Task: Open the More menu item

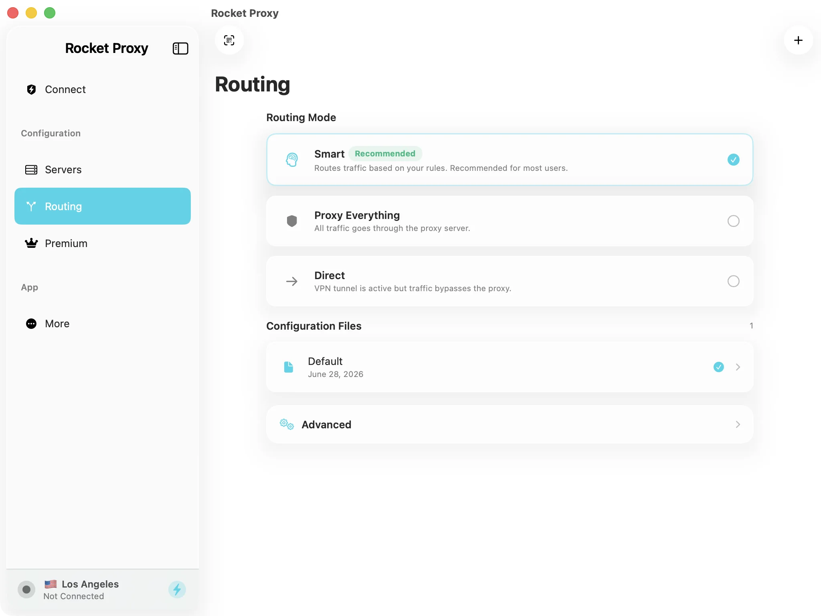Action: click(x=103, y=324)
